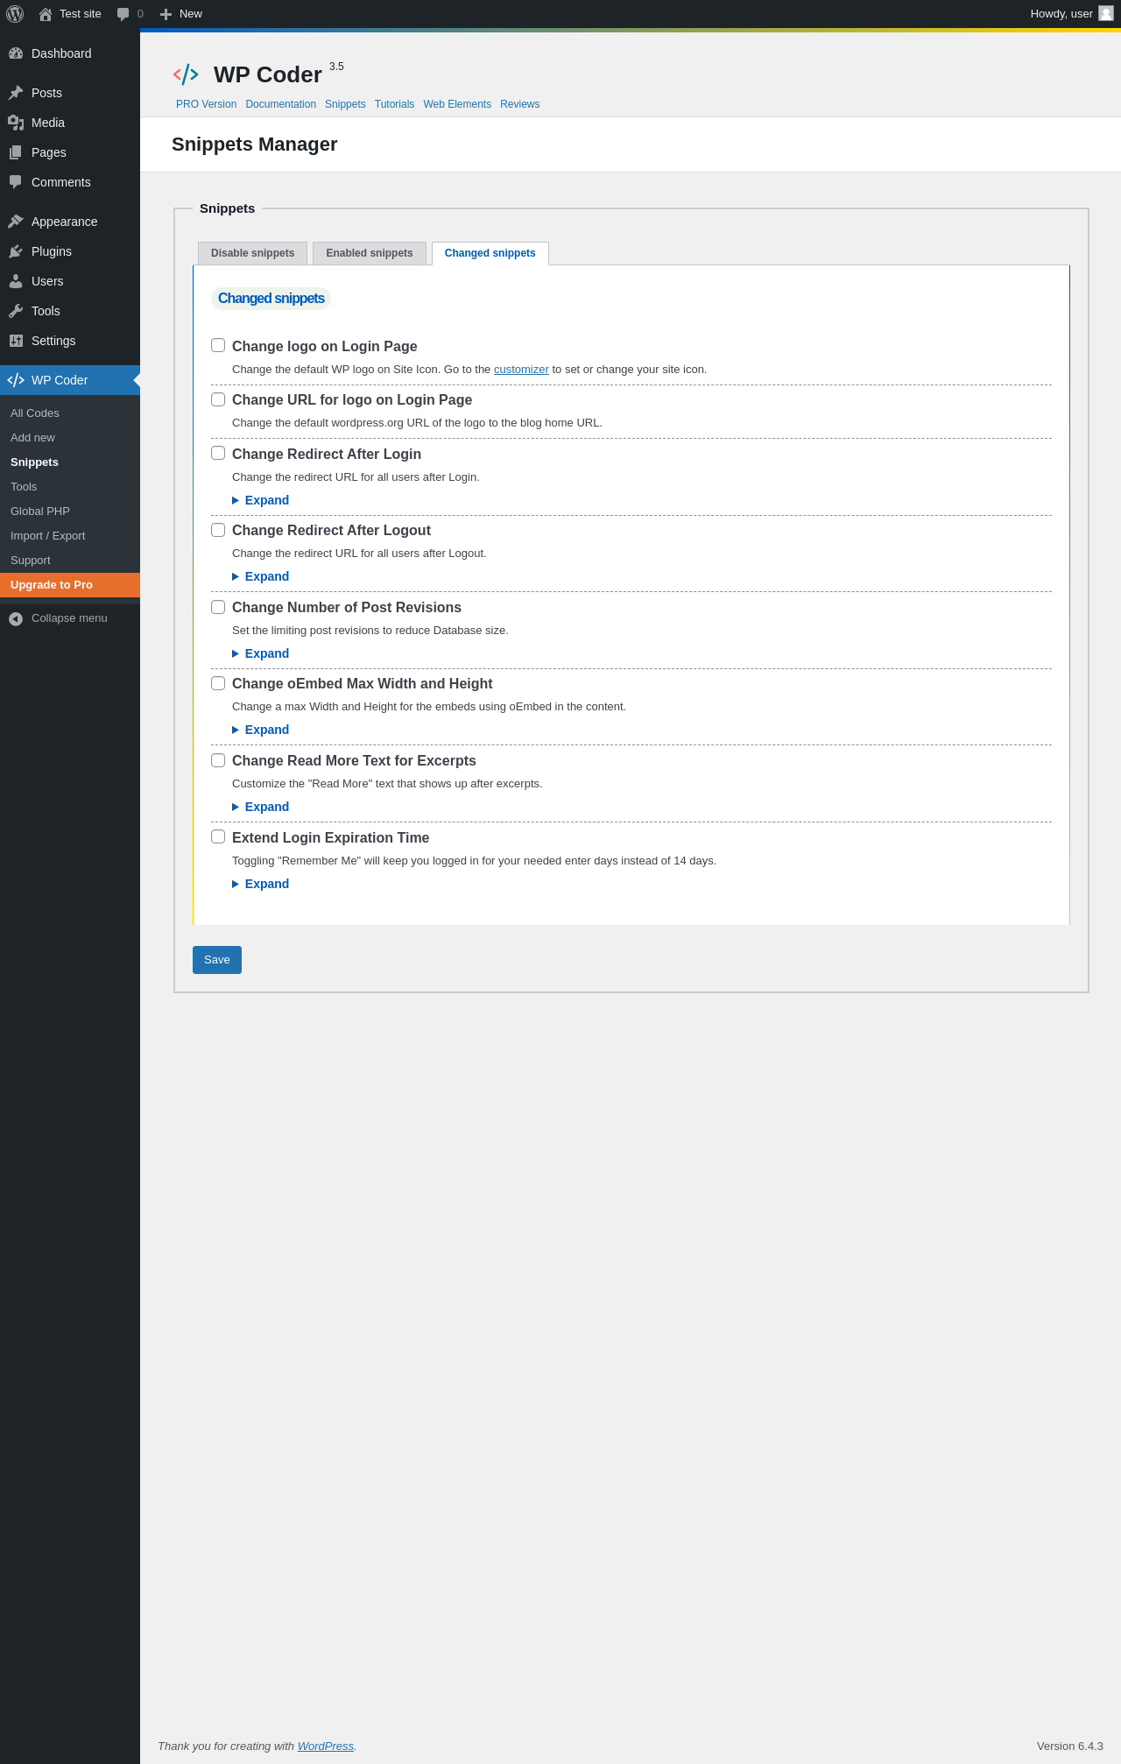Open Import / Export submenu item

(70, 536)
